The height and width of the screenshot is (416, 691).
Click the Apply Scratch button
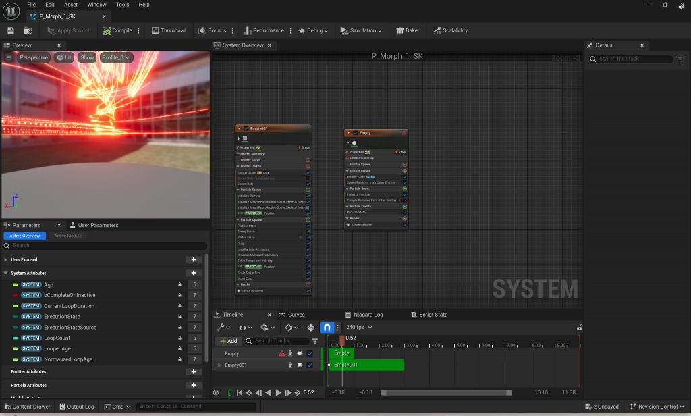point(70,30)
